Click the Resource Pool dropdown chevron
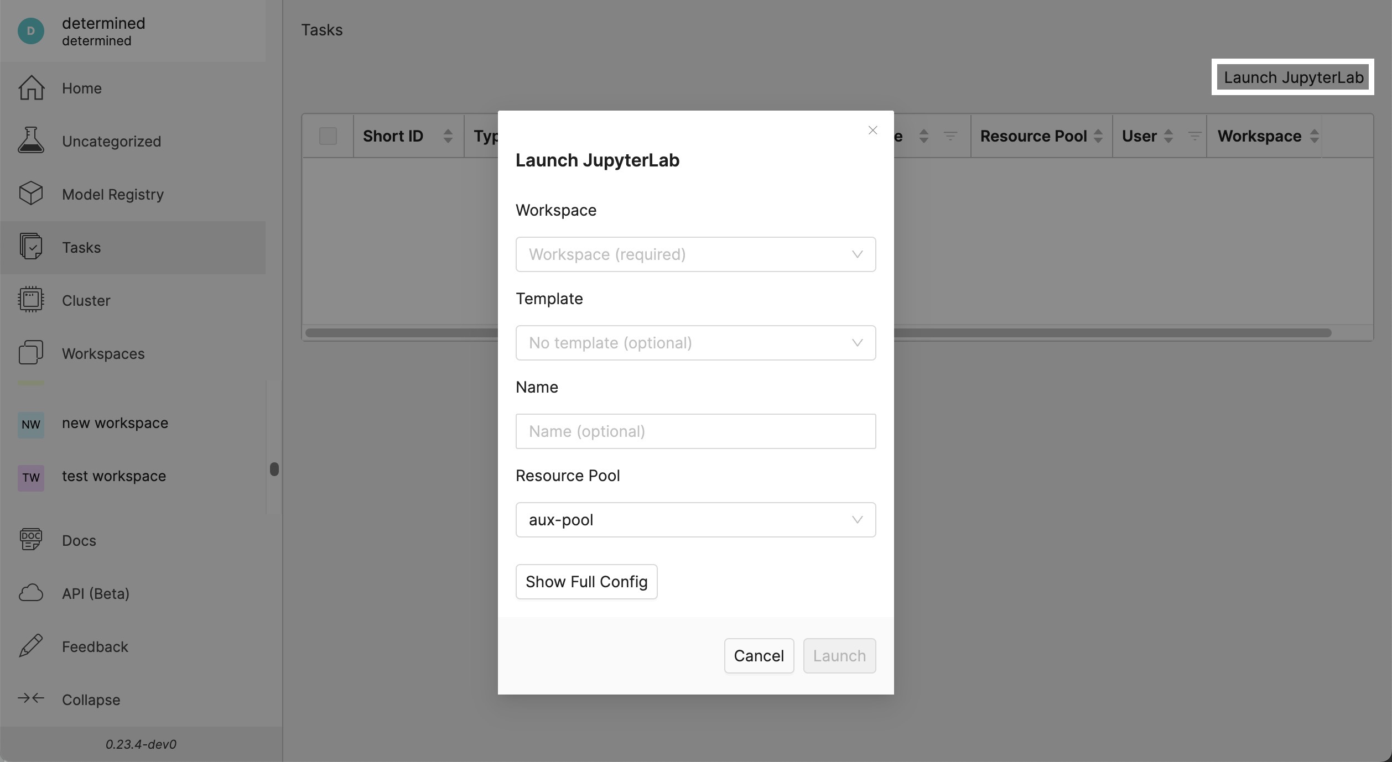This screenshot has height=762, width=1392. tap(857, 520)
